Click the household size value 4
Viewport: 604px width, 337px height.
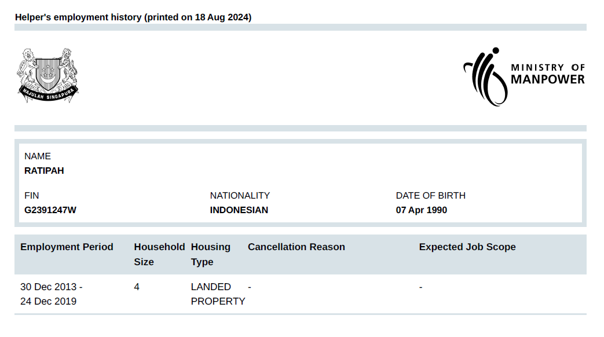coord(137,287)
